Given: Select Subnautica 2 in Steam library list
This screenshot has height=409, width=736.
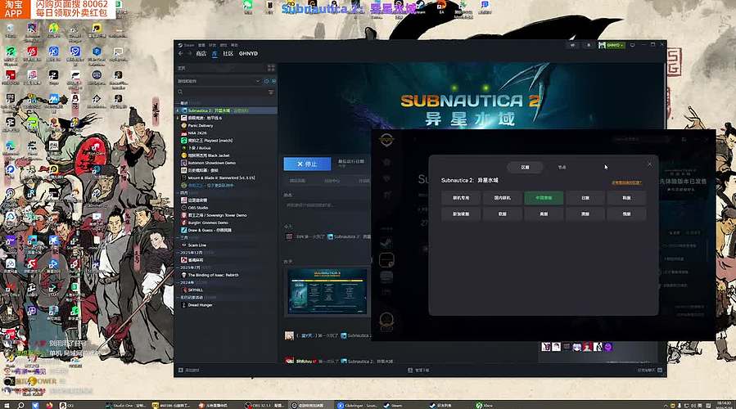Looking at the screenshot, I should tap(227, 110).
